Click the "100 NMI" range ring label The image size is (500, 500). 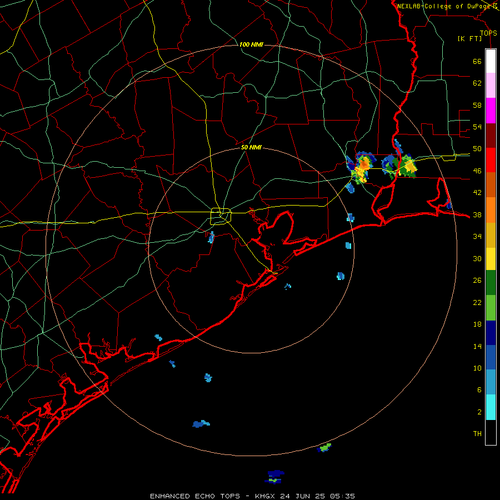click(251, 44)
